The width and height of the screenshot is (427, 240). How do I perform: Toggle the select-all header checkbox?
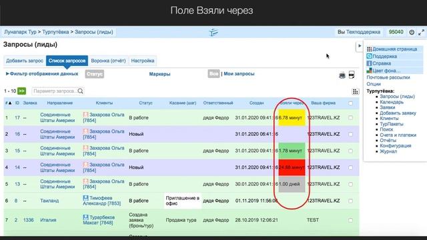tap(350, 103)
